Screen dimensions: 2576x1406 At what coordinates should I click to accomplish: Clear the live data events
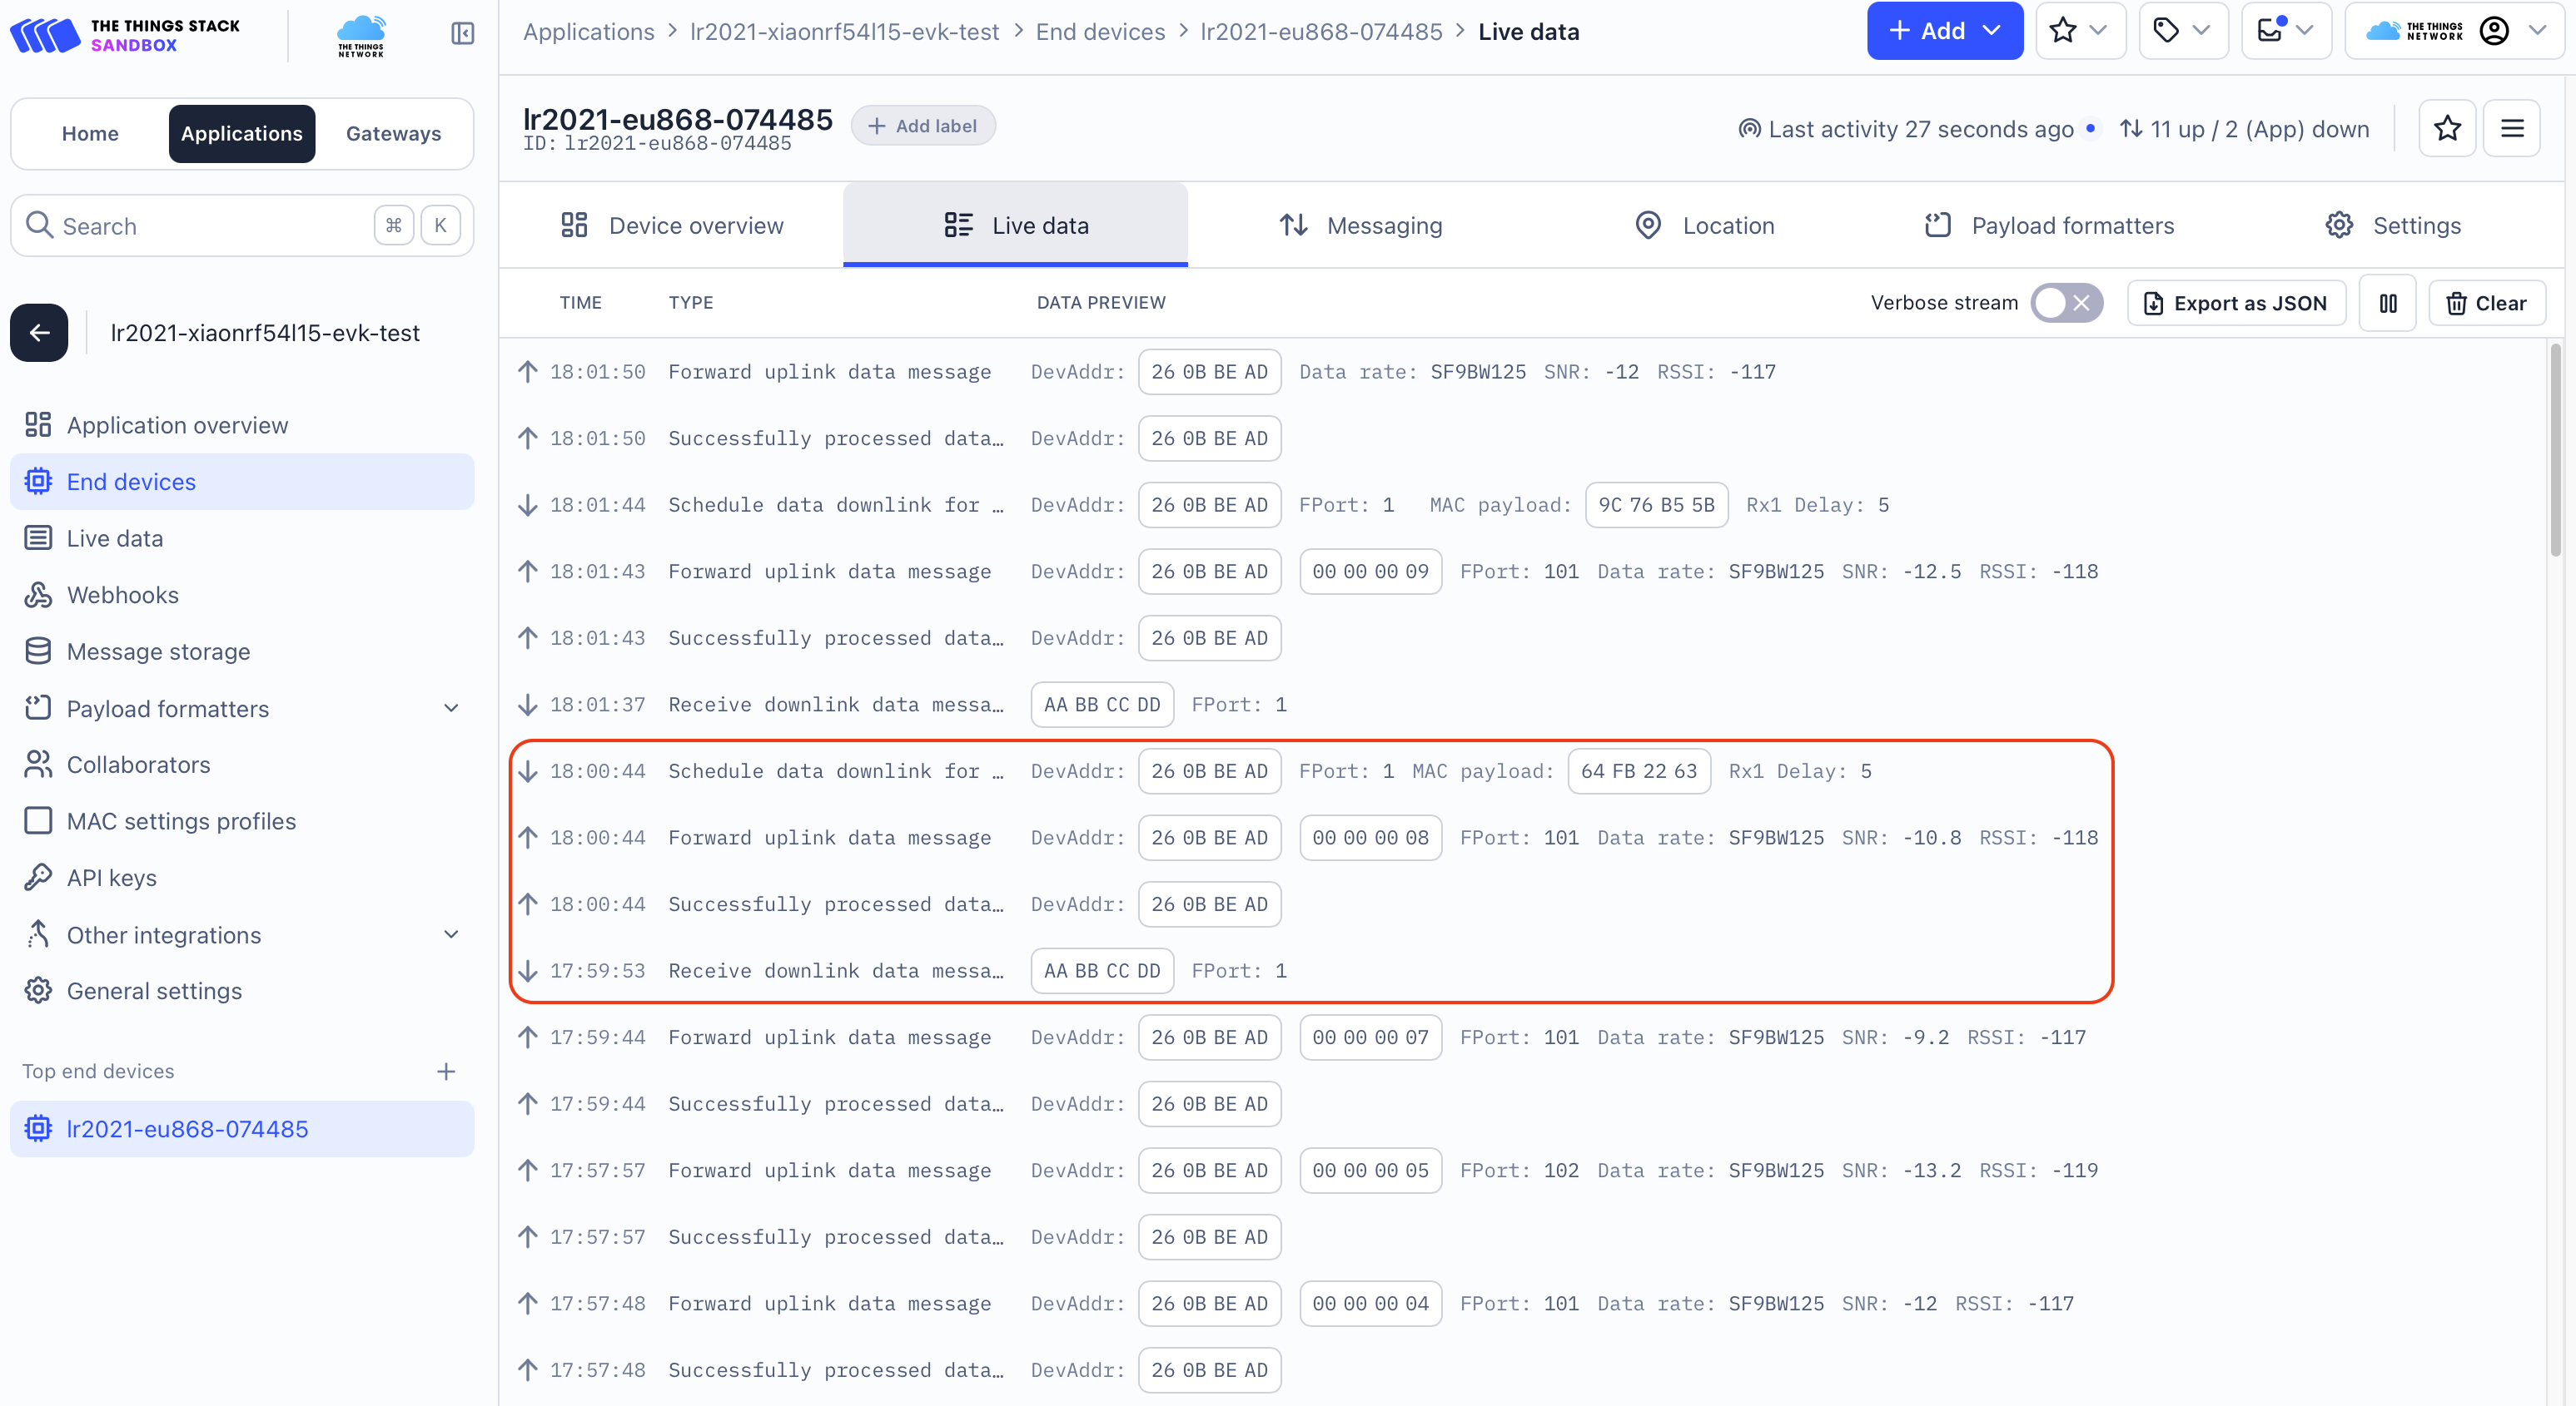[2486, 303]
